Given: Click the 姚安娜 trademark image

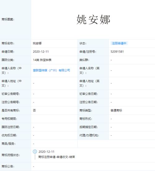Looking at the screenshot, I should click(x=93, y=20).
